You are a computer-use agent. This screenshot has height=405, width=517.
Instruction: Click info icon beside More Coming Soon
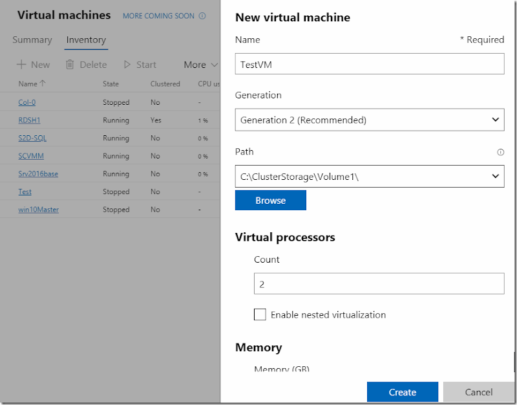pos(202,16)
